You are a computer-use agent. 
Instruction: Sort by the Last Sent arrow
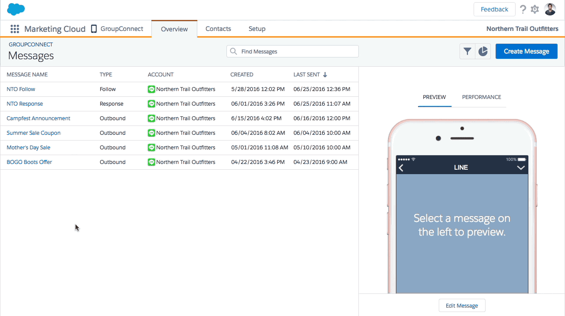coord(325,75)
